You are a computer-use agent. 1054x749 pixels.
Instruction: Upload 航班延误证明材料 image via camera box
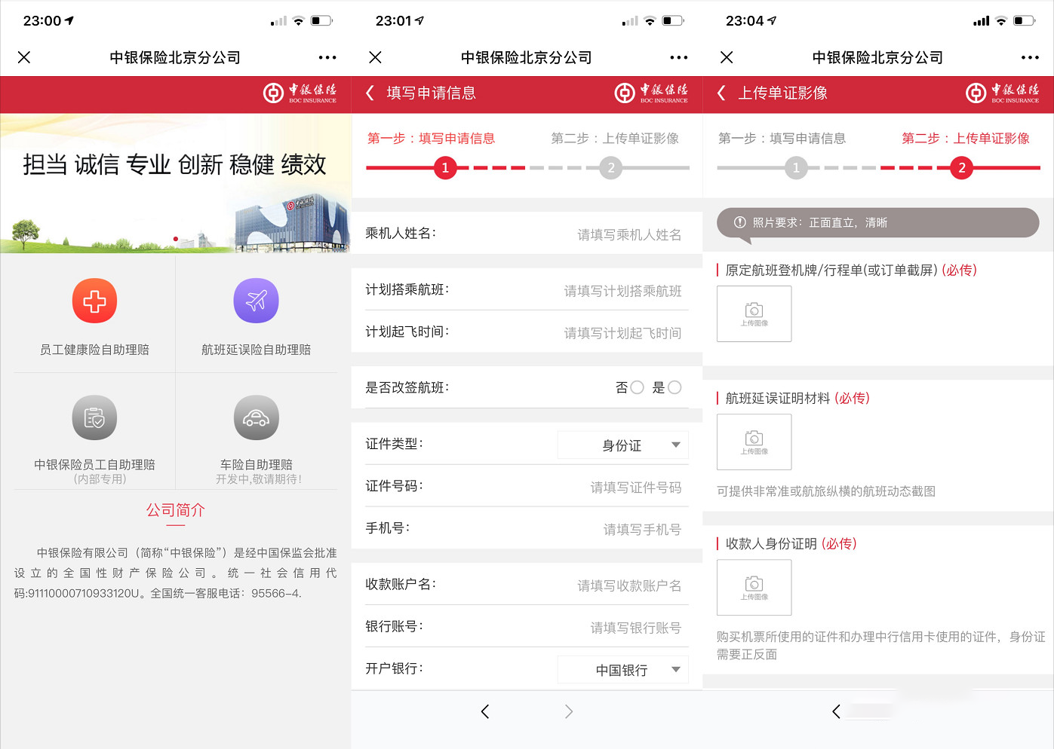tap(754, 442)
